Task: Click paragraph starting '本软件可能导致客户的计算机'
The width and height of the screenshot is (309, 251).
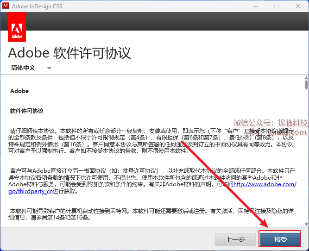Action: (x=151, y=214)
